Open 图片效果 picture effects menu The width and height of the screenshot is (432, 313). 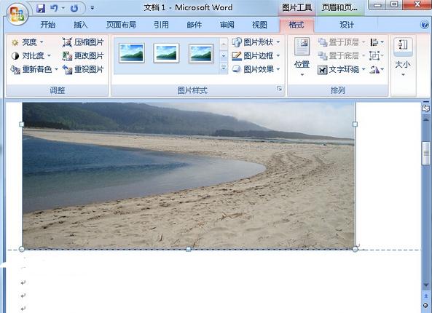pos(256,69)
